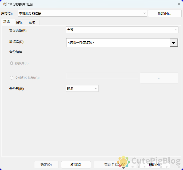Viewport: 183px width, 170px height.
Task: Expand the 数据库 selection dropdown arrow
Action: click(x=174, y=43)
